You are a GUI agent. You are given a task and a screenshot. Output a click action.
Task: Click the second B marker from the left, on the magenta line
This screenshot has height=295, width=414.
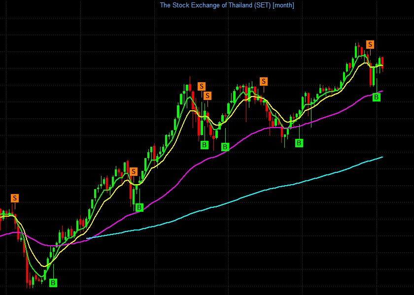pyautogui.click(x=139, y=207)
